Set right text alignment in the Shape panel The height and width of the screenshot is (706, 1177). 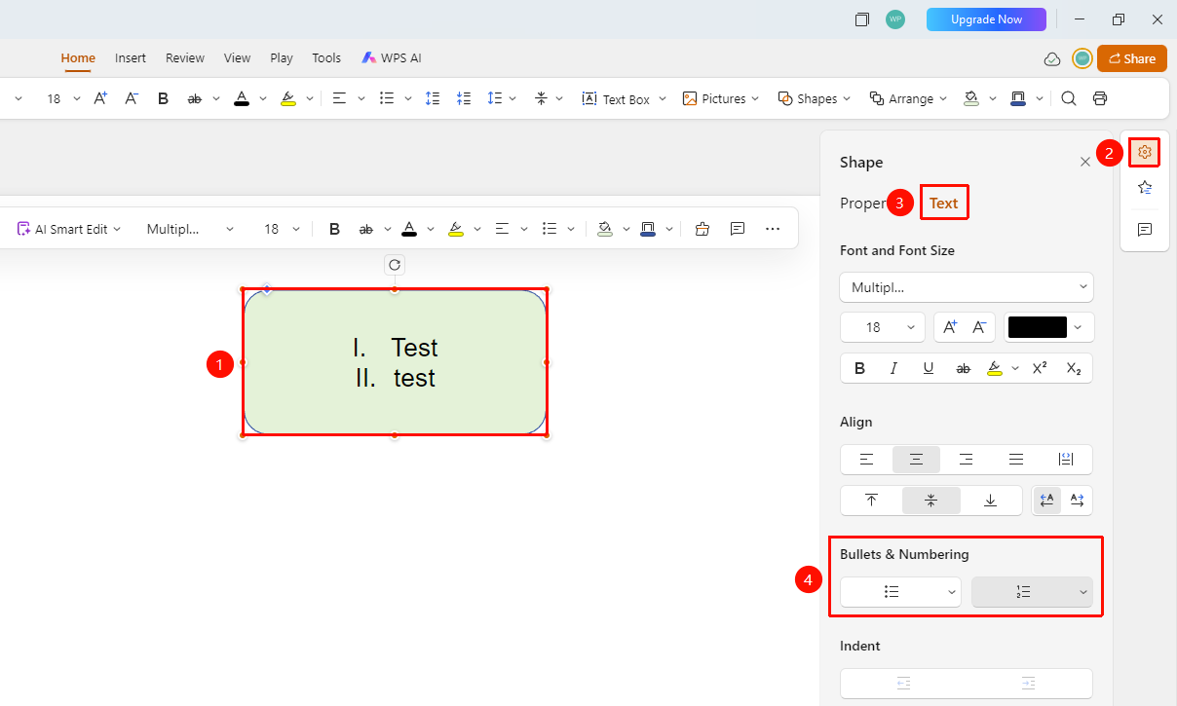tap(967, 460)
